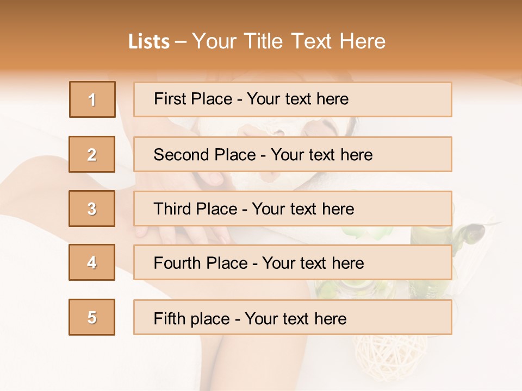The height and width of the screenshot is (391, 522).
Task: Select the number 1 box
Action: click(x=92, y=99)
